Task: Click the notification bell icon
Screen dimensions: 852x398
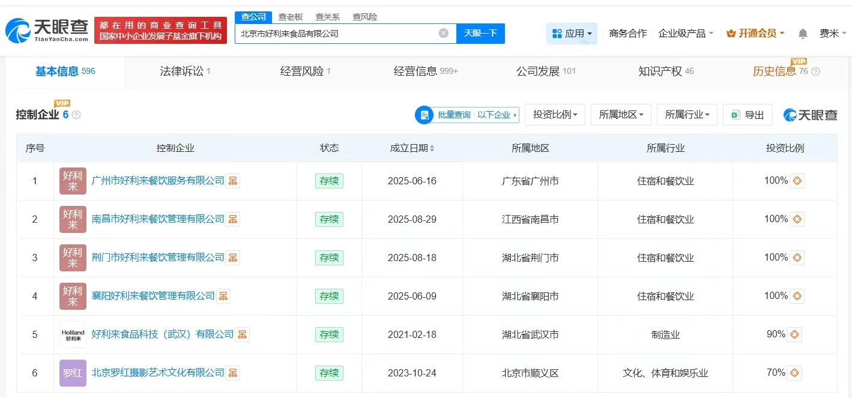Action: coord(803,34)
